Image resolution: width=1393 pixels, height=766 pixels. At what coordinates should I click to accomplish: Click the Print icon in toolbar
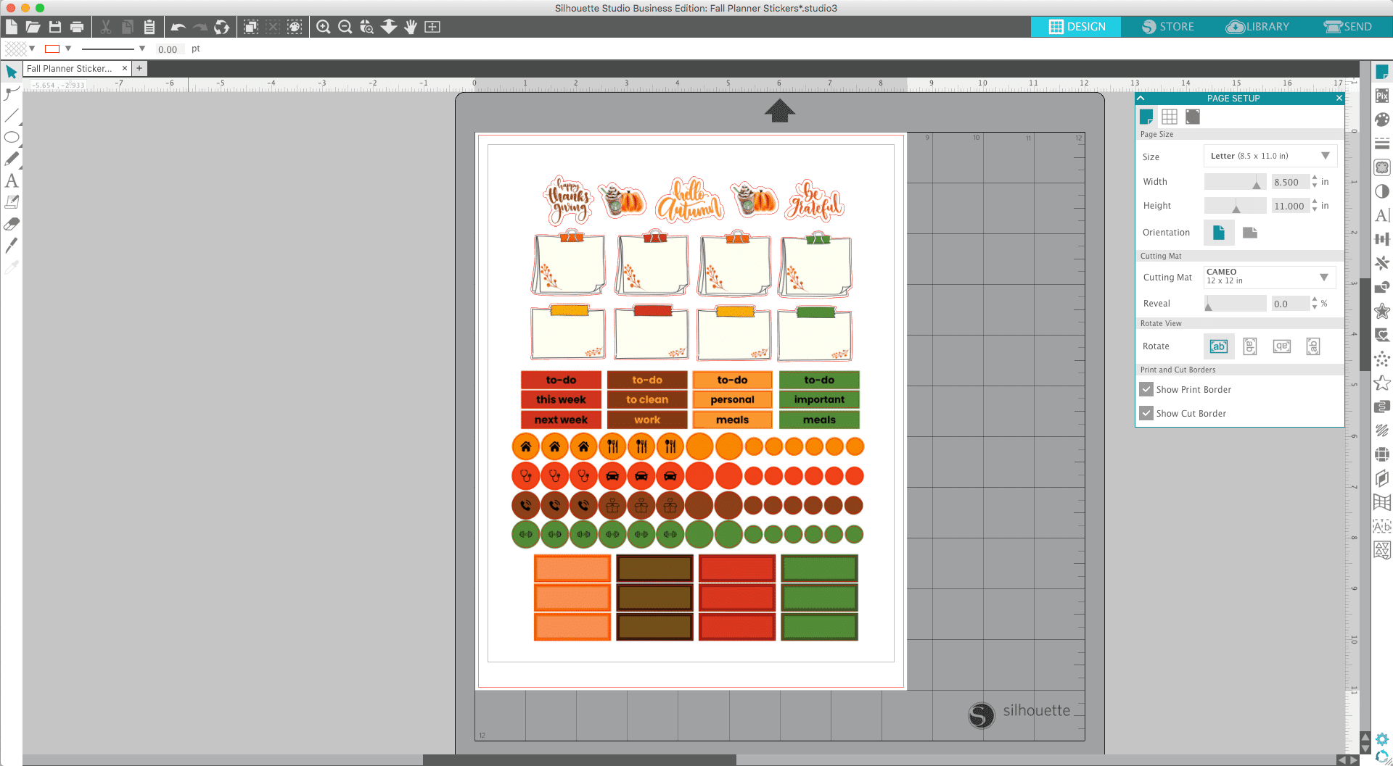[77, 27]
